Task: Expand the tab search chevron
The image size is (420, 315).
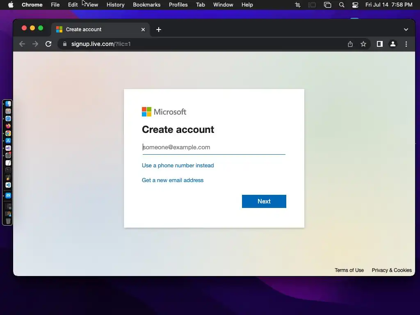Action: (406, 30)
